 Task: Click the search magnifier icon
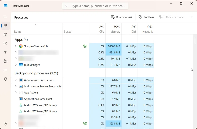pyautogui.click(x=66, y=6)
